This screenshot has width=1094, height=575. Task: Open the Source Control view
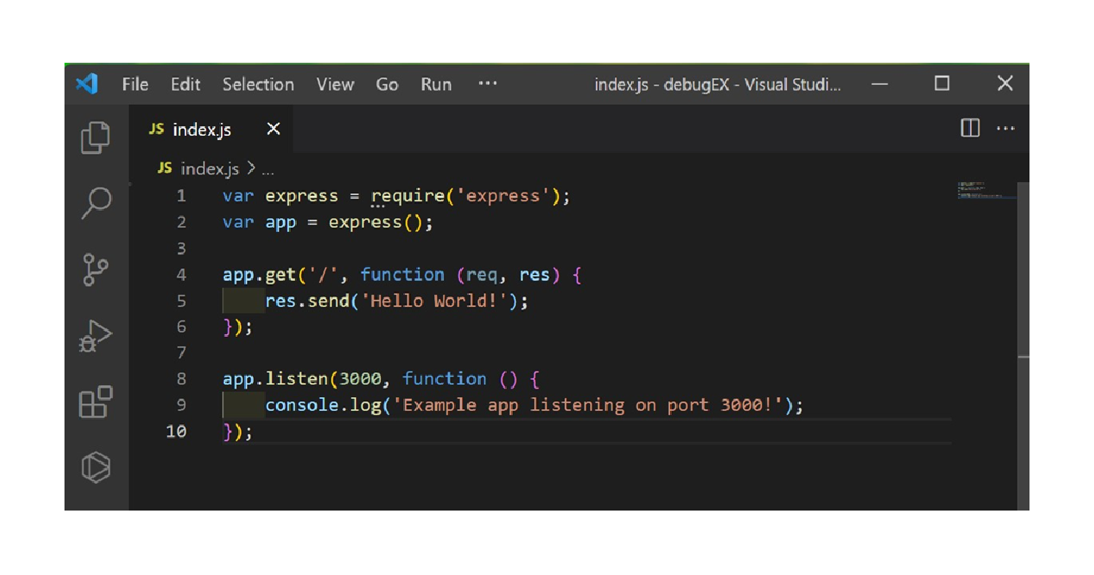[x=95, y=268]
